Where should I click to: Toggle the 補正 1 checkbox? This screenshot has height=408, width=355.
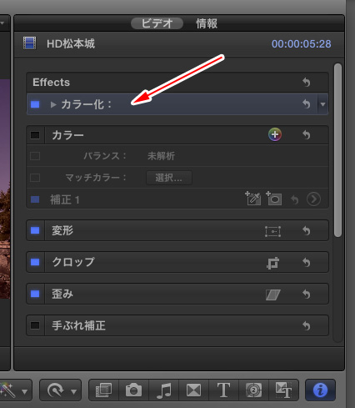[x=35, y=199]
